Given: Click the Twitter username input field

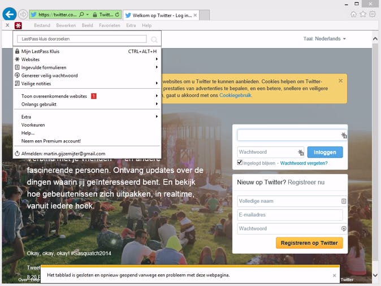Looking at the screenshot, I should pos(292,135).
